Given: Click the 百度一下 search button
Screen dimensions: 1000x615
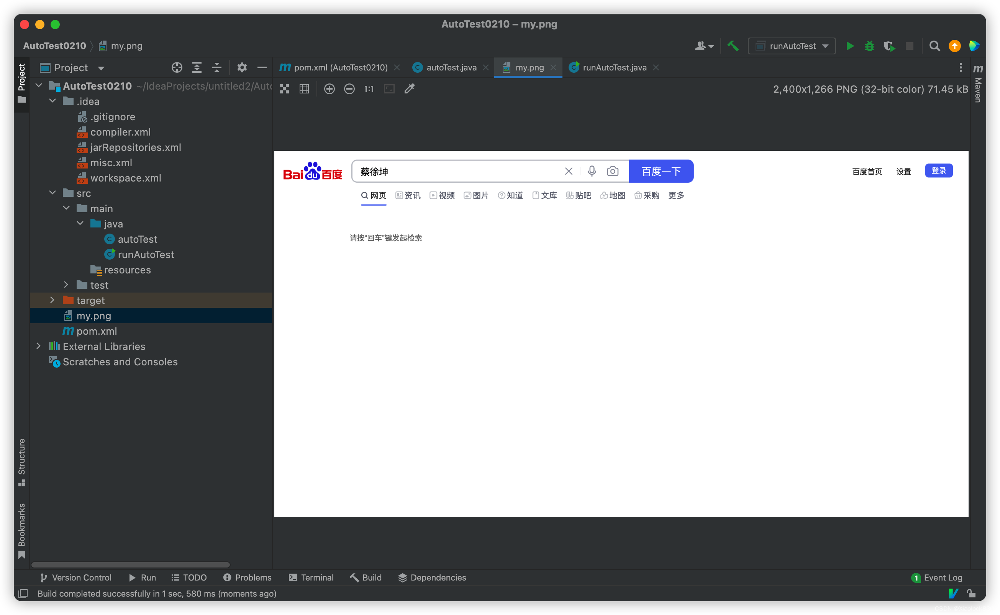Looking at the screenshot, I should (x=660, y=171).
